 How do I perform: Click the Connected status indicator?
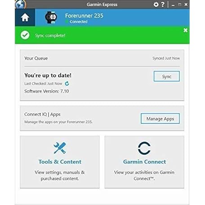point(76,22)
